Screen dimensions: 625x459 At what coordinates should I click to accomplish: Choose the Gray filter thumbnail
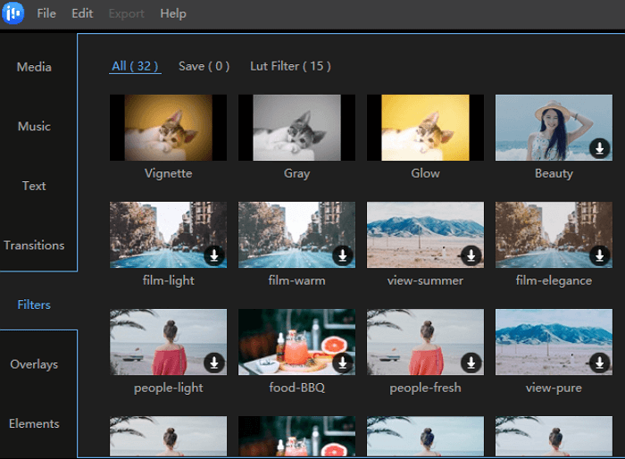(296, 128)
